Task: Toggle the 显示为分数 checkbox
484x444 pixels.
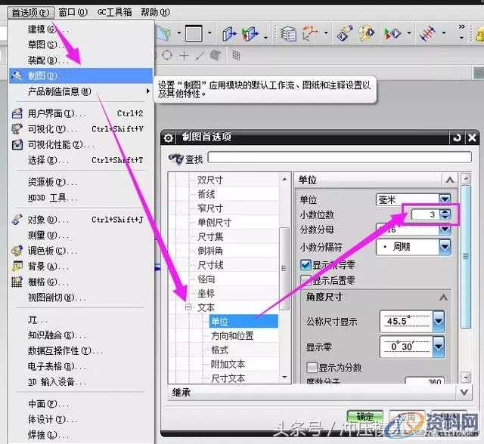Action: (x=312, y=367)
